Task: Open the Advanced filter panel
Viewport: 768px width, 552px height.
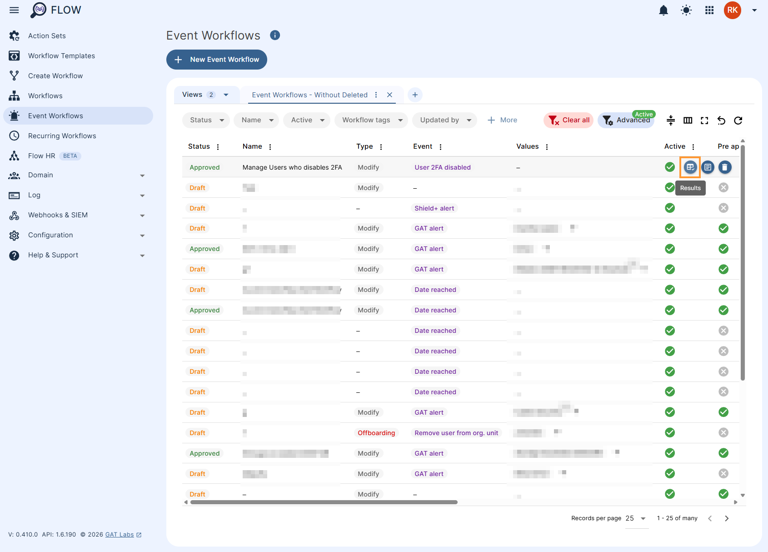Action: (626, 120)
